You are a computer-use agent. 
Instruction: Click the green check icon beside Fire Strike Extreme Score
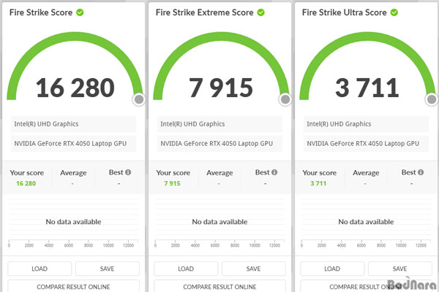pos(260,12)
